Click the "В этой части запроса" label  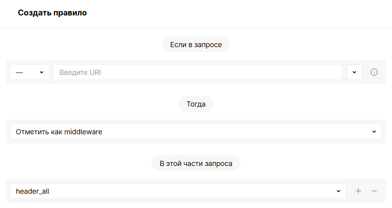coord(196,164)
